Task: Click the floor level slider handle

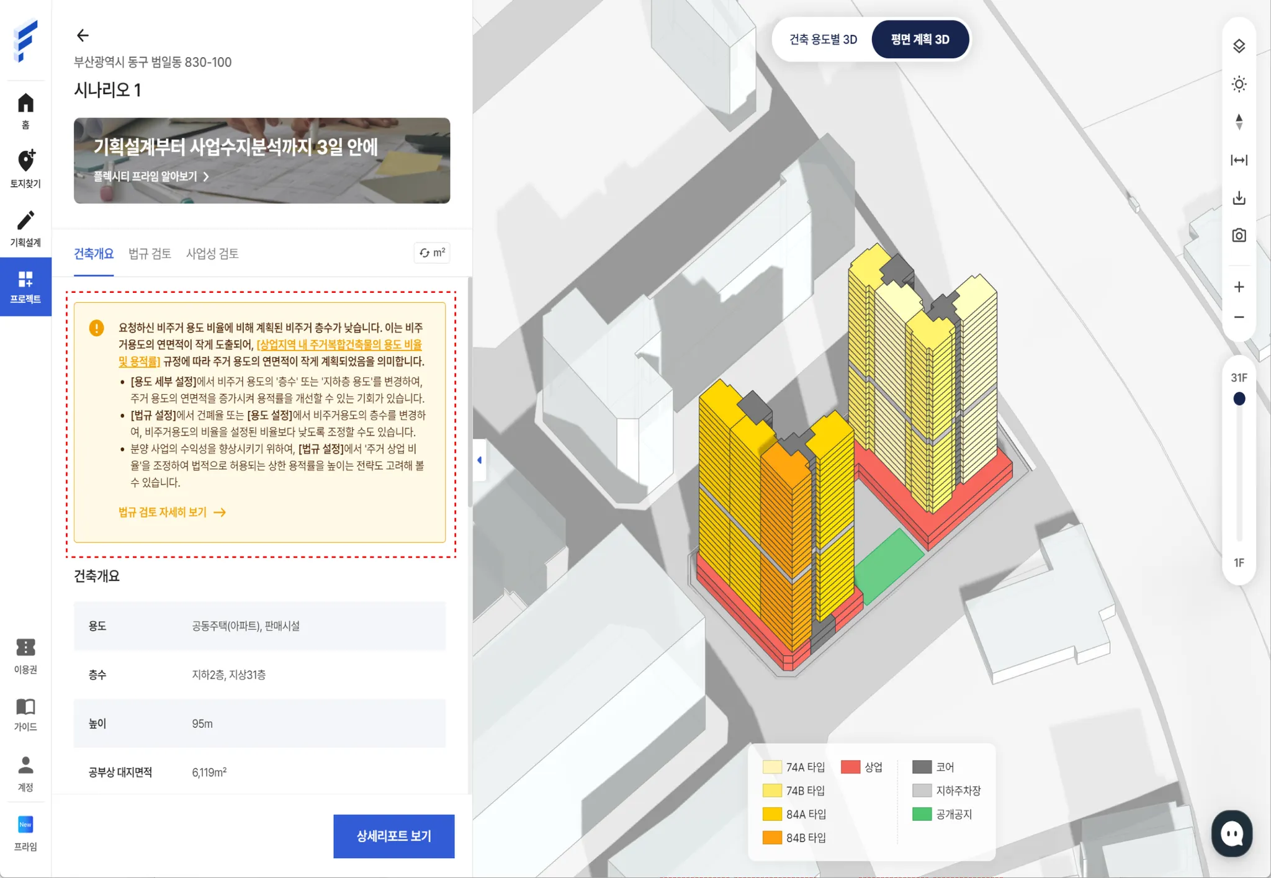Action: click(x=1239, y=399)
